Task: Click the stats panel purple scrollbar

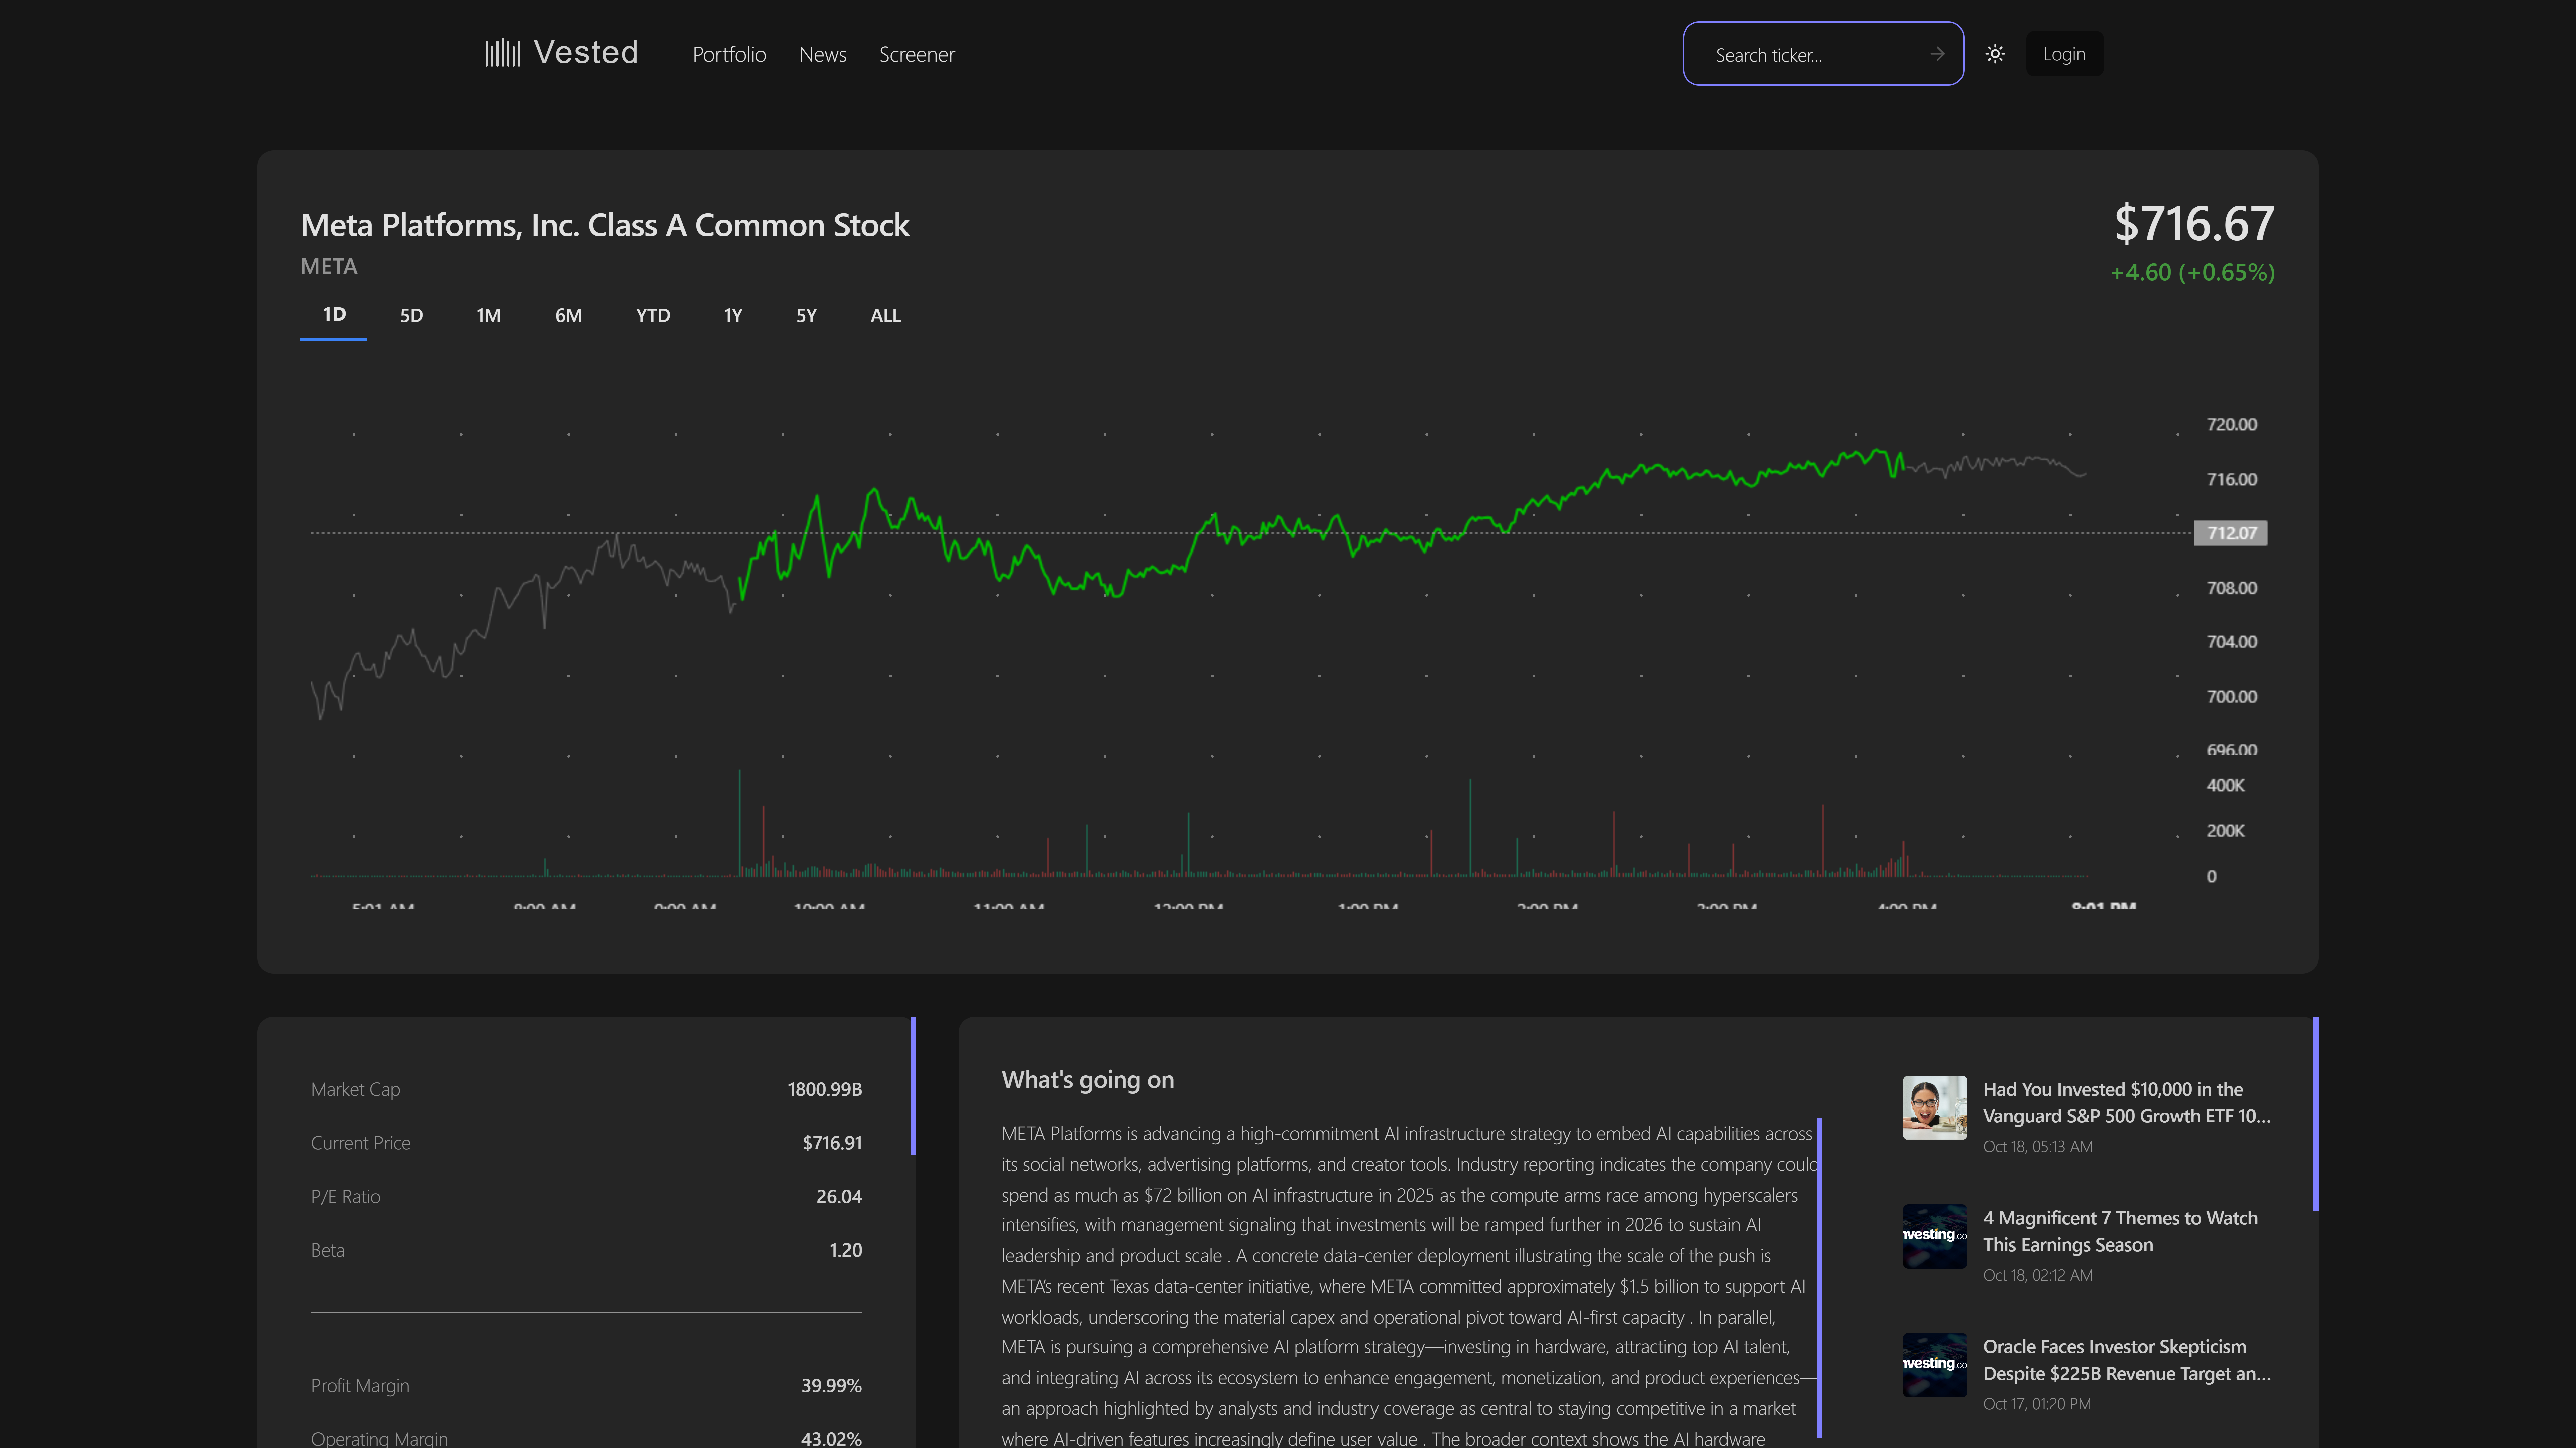Action: pos(913,1086)
